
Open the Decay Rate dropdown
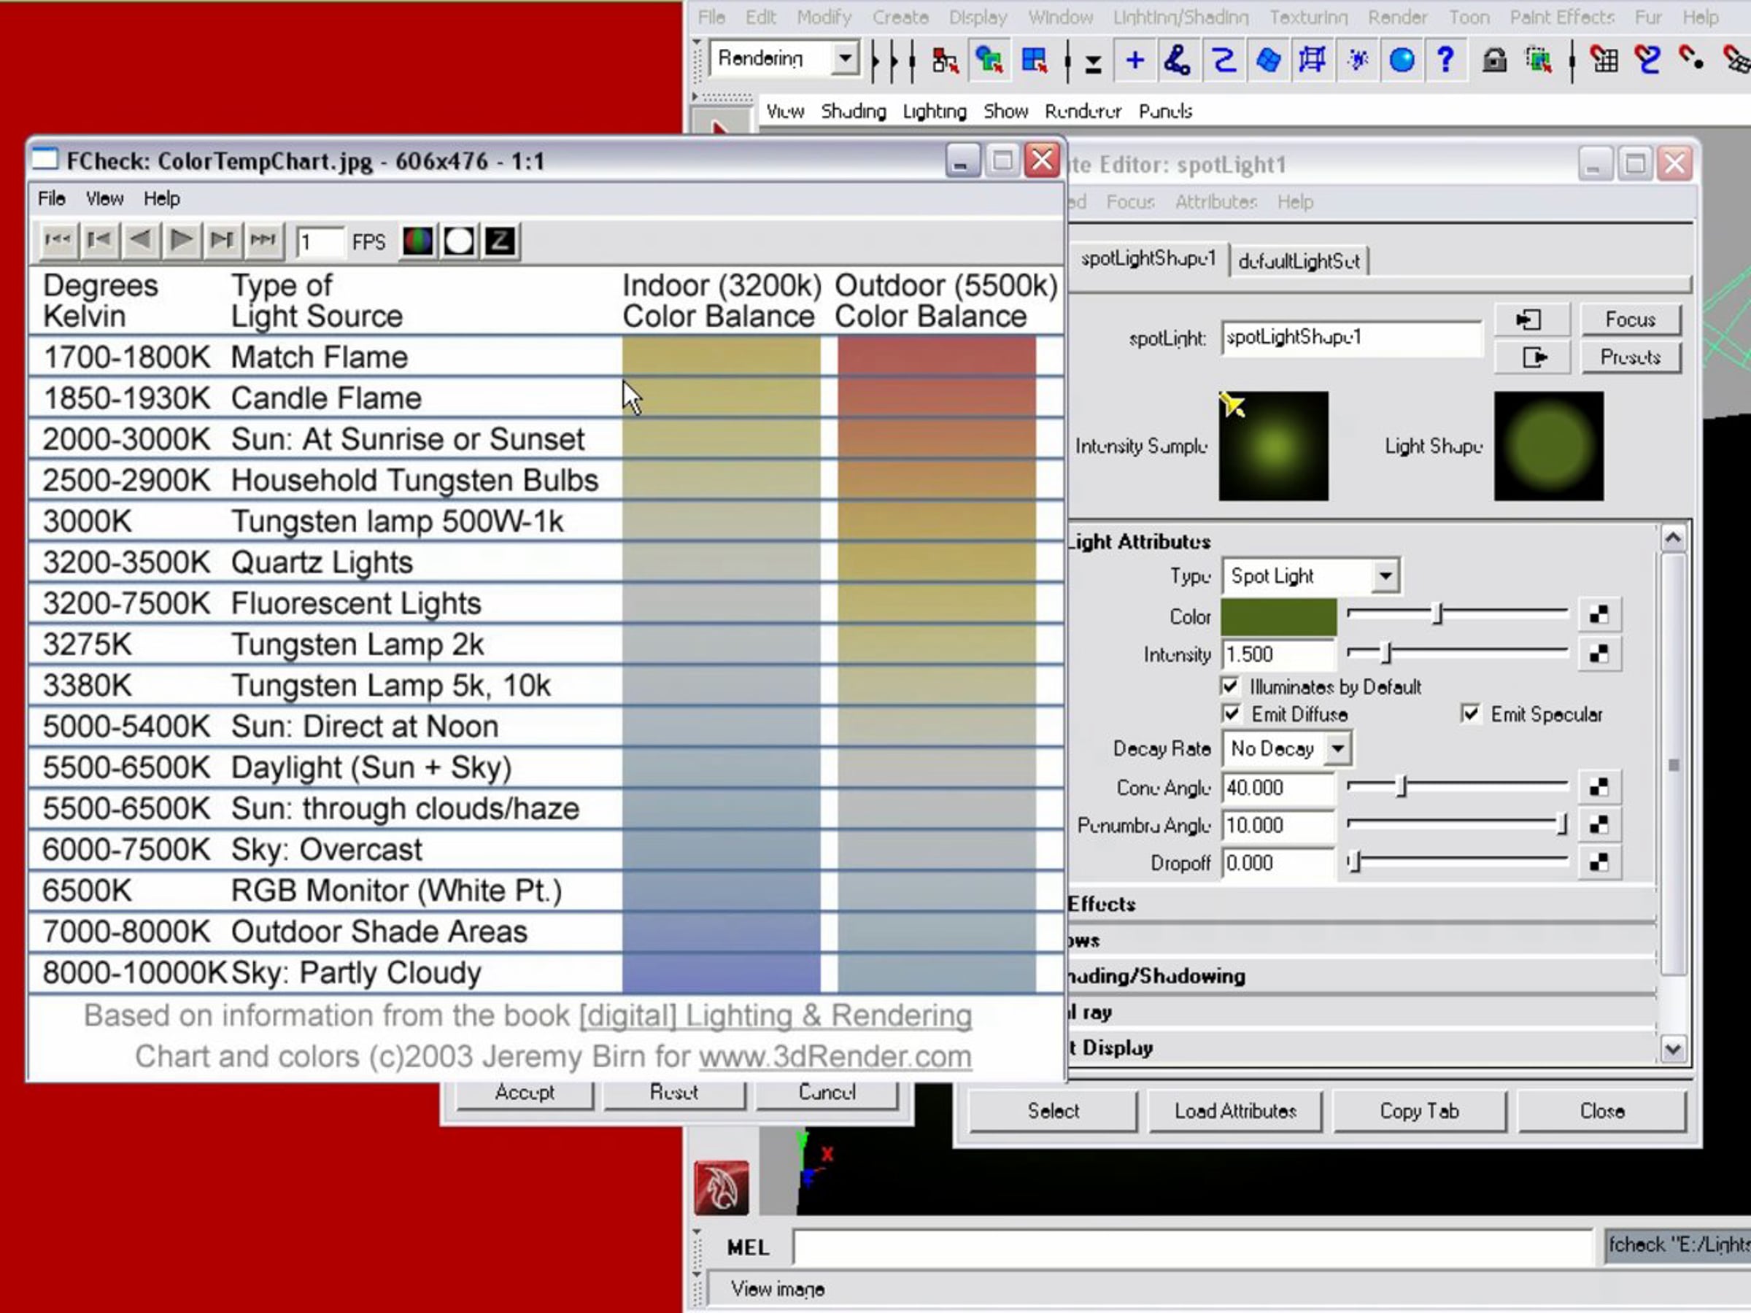[1337, 748]
